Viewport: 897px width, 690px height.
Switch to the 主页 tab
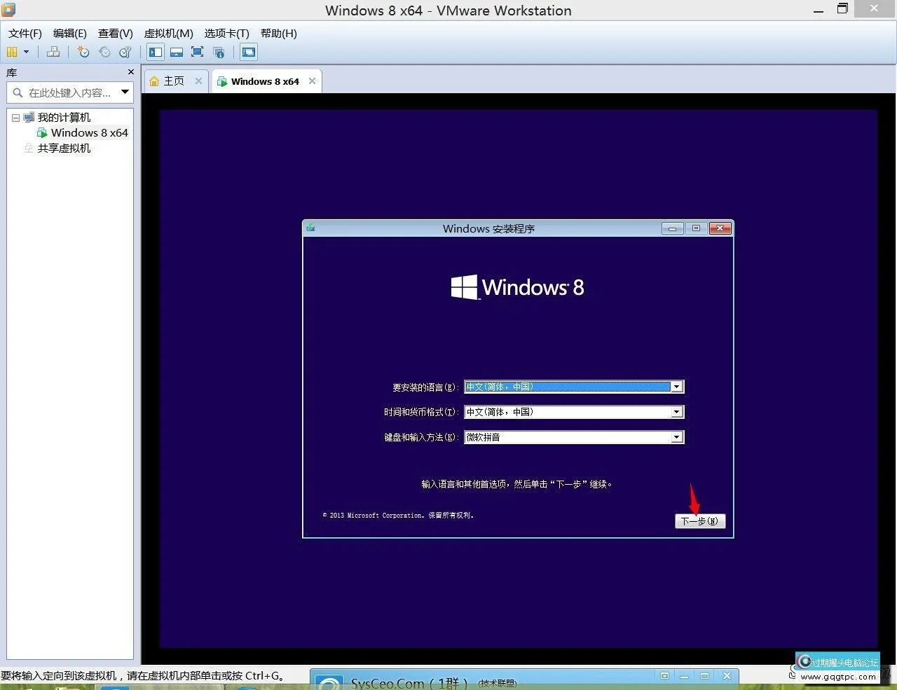click(173, 81)
